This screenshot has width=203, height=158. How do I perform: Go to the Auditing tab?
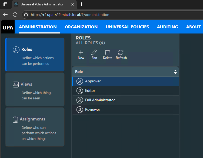pyautogui.click(x=167, y=27)
